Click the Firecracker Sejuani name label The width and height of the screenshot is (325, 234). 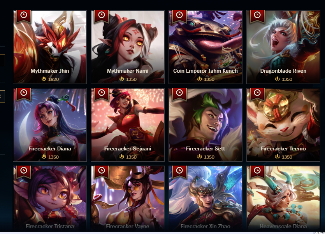click(128, 149)
